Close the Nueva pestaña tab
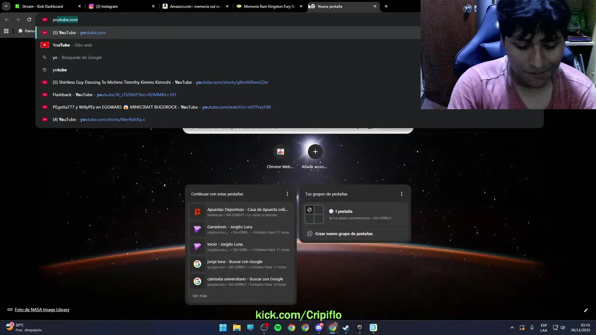Viewport: 596px width, 335px height. (375, 7)
